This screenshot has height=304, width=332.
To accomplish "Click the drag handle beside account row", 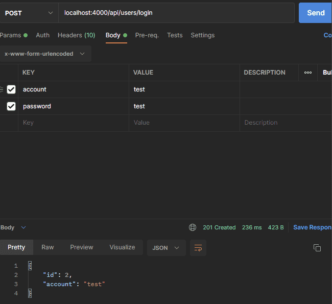I will [x=2, y=89].
